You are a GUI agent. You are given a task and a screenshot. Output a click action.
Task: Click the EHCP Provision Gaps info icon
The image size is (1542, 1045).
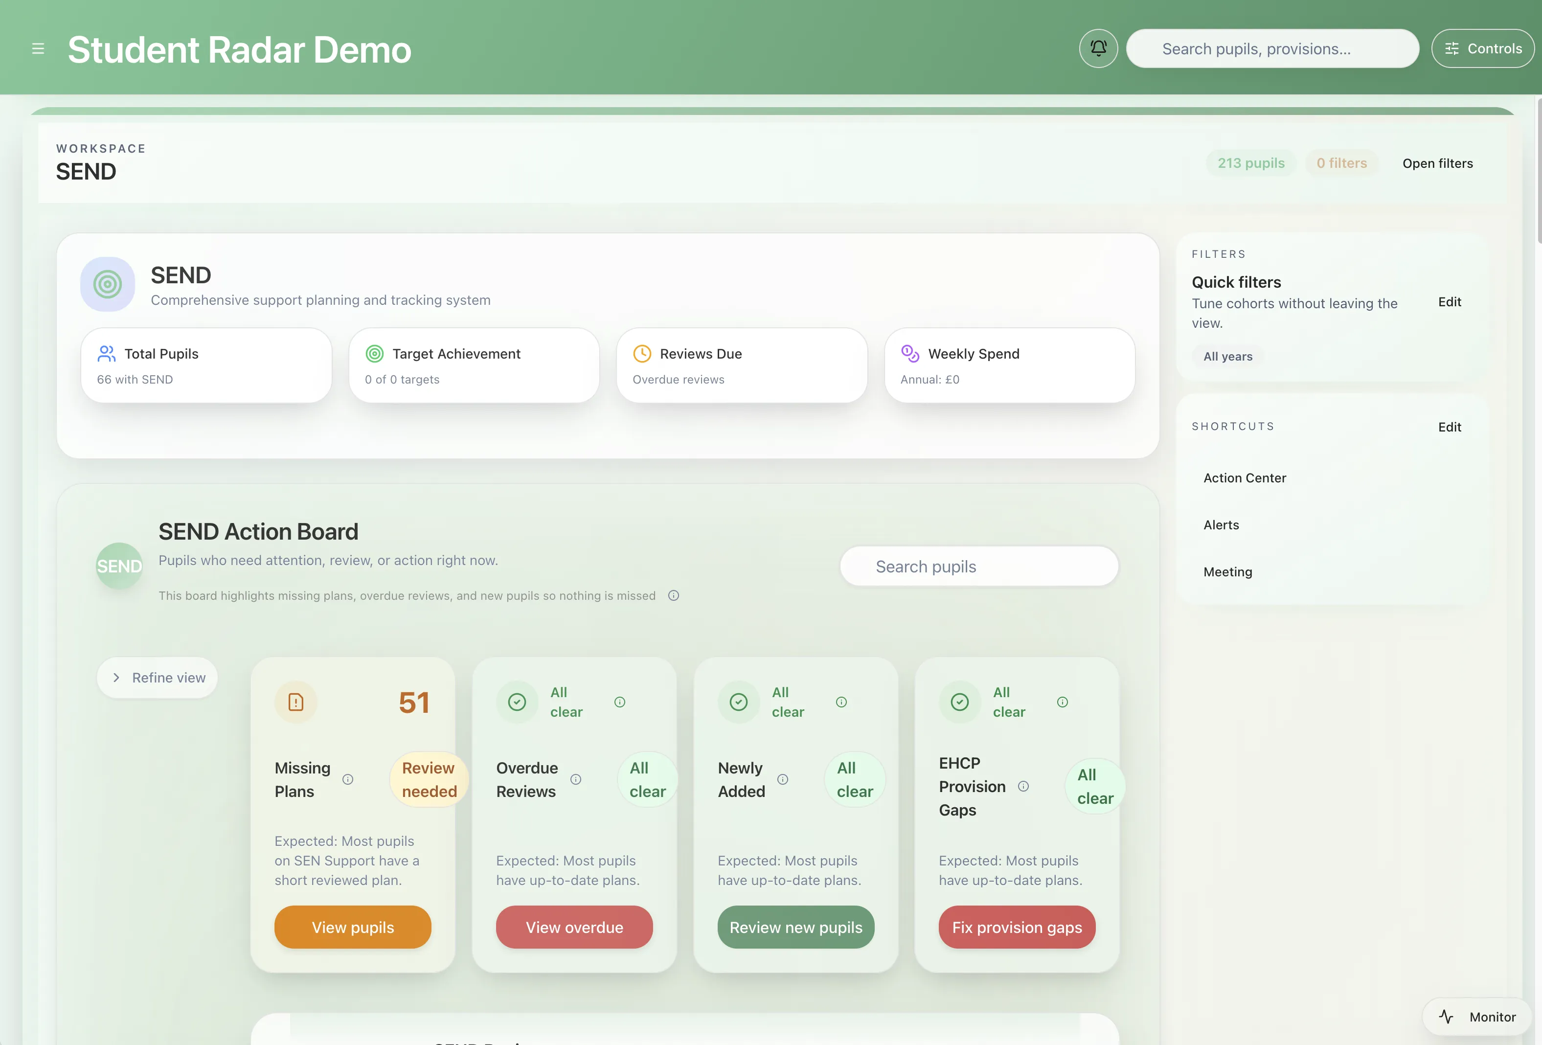coord(1023,786)
